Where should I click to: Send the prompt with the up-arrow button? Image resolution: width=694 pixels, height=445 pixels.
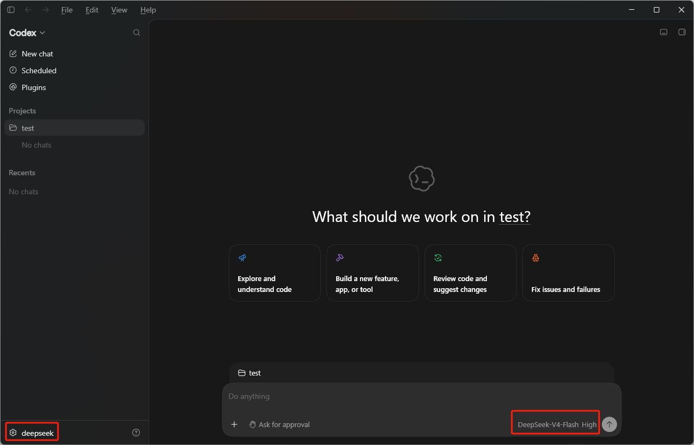(x=609, y=424)
